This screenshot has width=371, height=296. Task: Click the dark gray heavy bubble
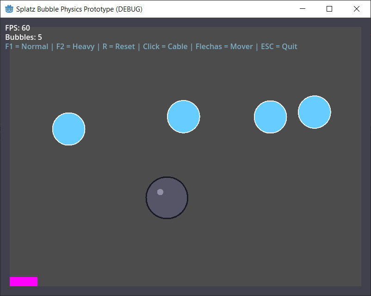coord(167,198)
